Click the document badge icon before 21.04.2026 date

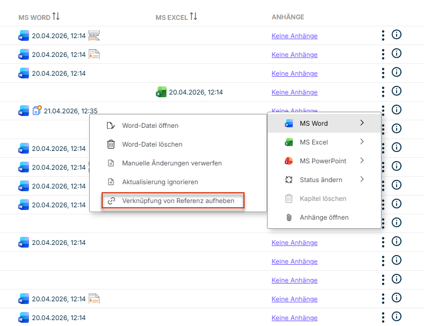37,111
